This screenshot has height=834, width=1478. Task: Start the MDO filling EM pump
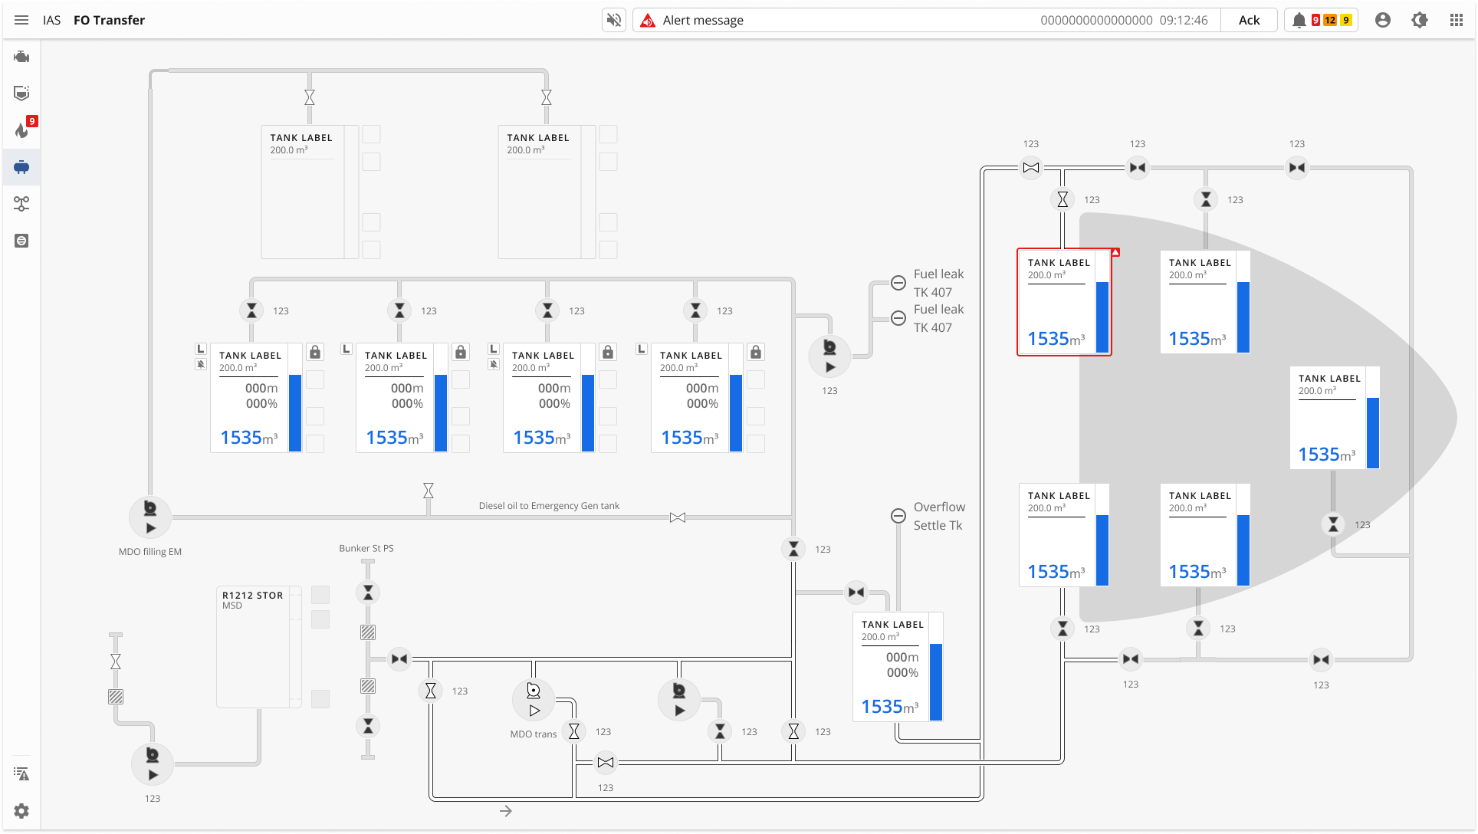[x=150, y=517]
